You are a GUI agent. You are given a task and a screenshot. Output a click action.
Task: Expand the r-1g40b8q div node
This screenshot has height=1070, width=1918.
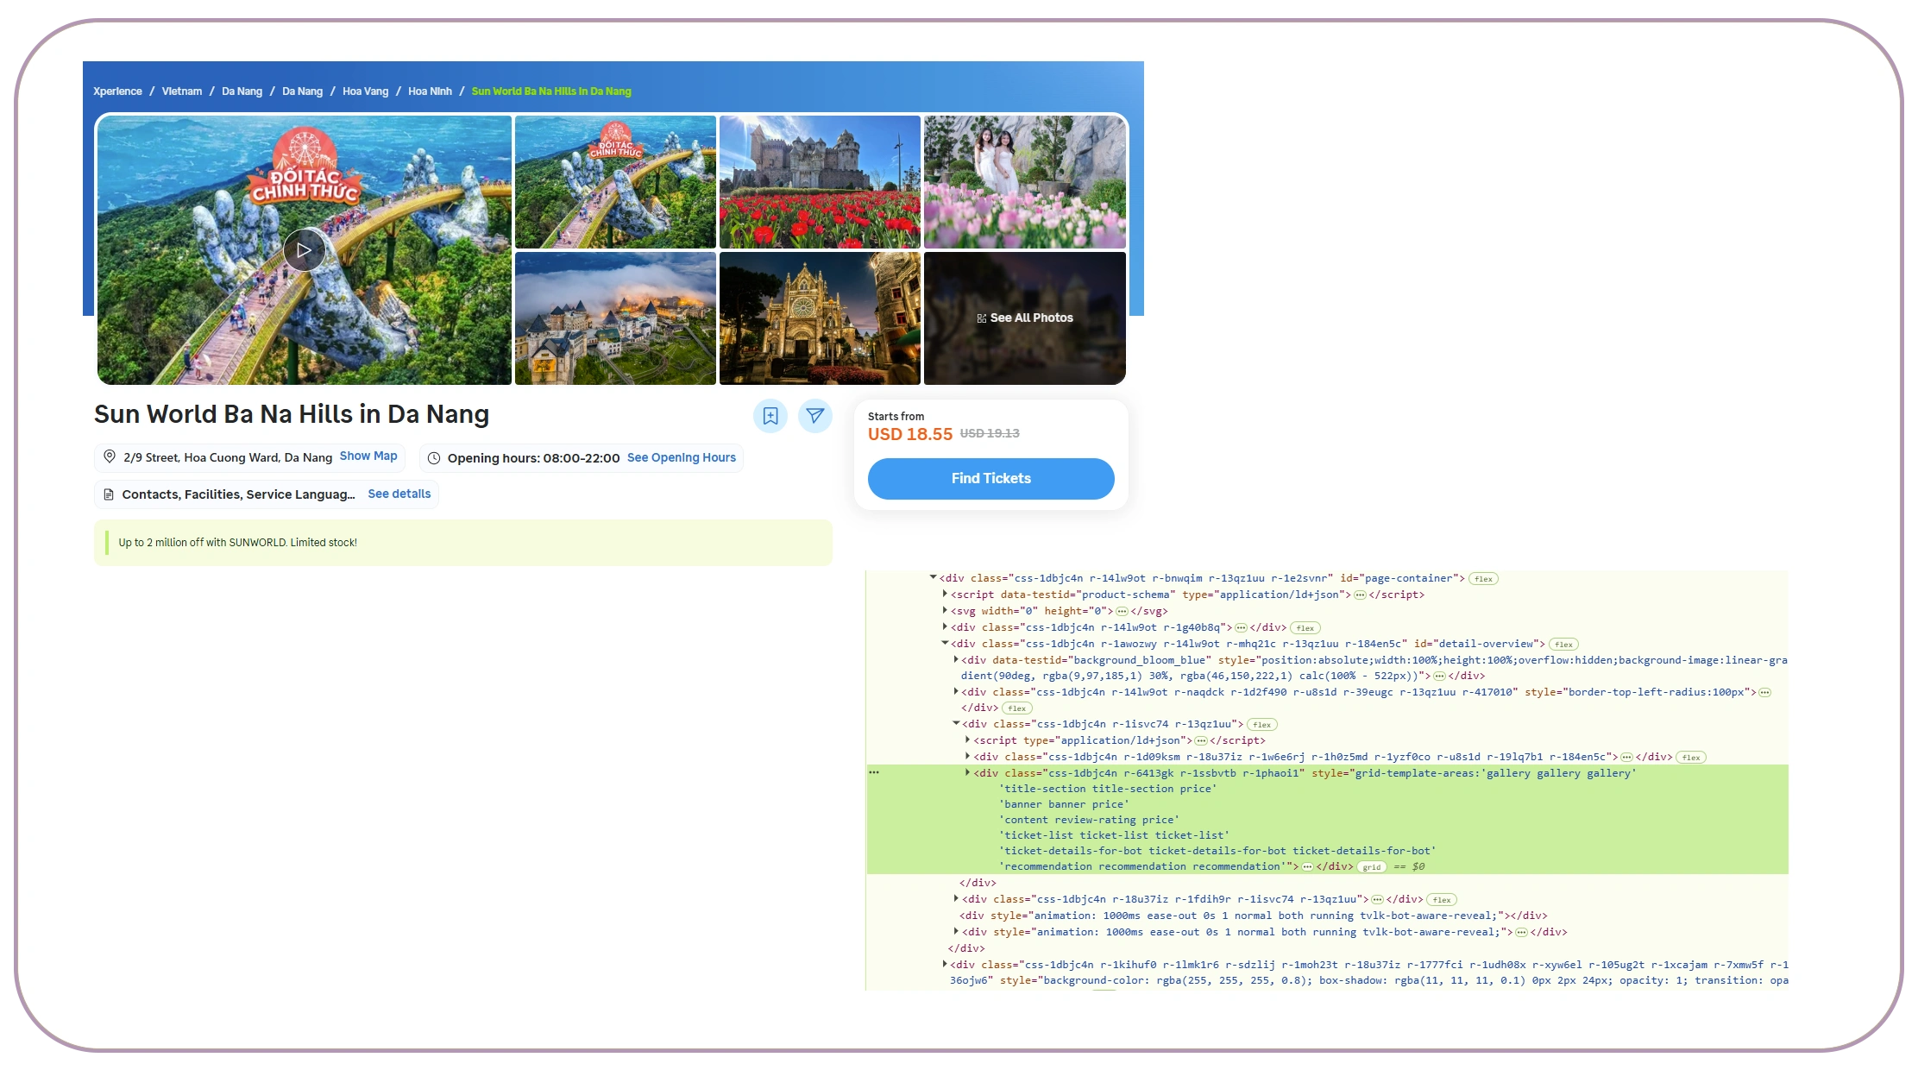945,626
